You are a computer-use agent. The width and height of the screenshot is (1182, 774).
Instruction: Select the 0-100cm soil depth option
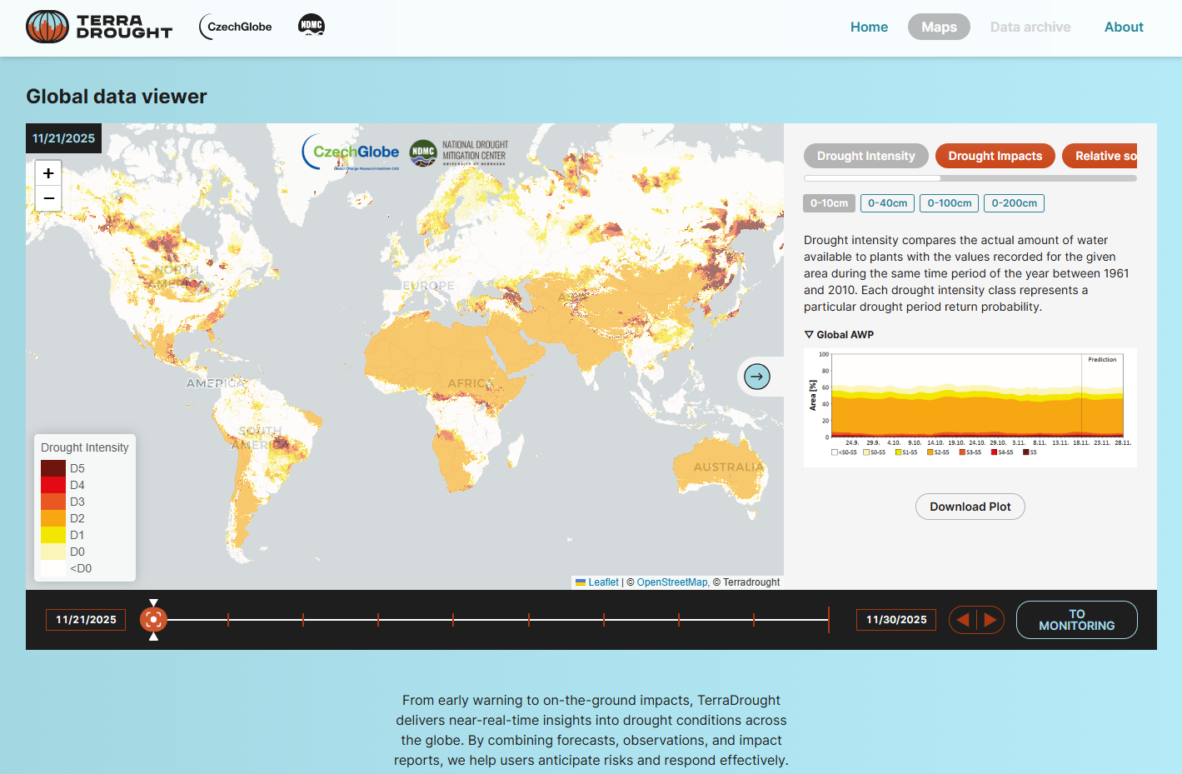[x=949, y=203]
